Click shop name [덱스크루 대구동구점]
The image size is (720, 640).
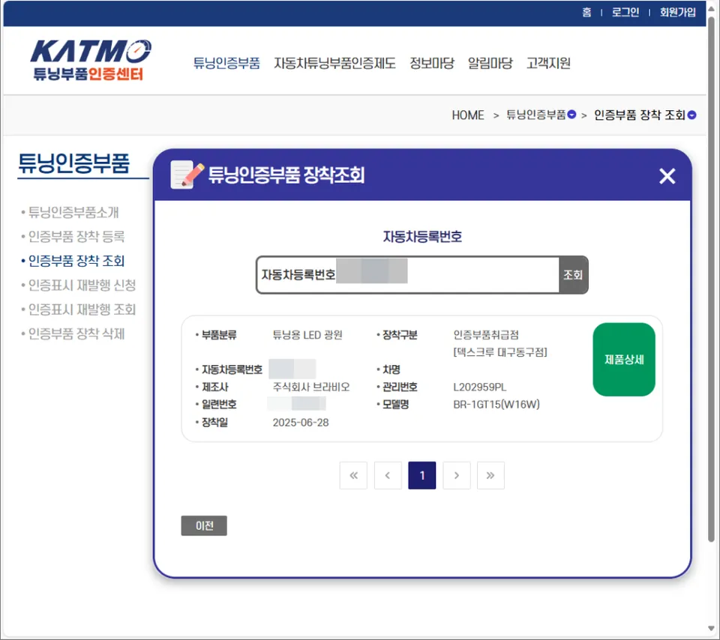tap(500, 352)
